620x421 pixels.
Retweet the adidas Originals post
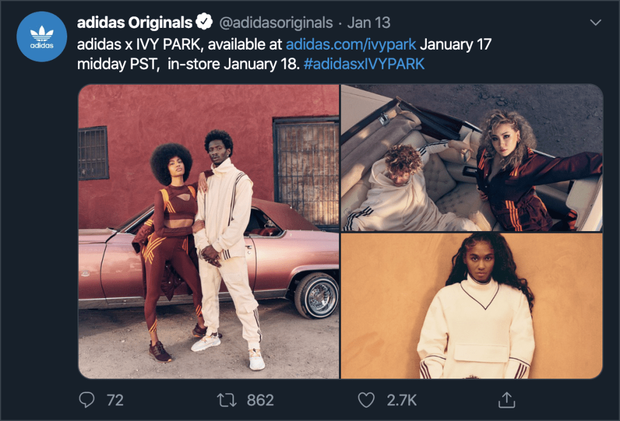click(228, 399)
